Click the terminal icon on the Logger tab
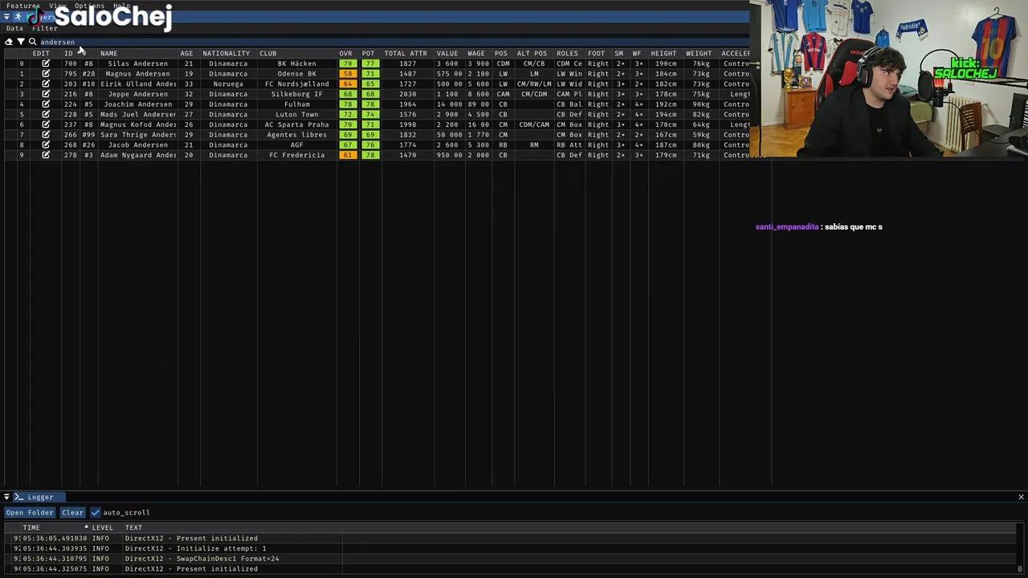The height and width of the screenshot is (578, 1028). (19, 497)
